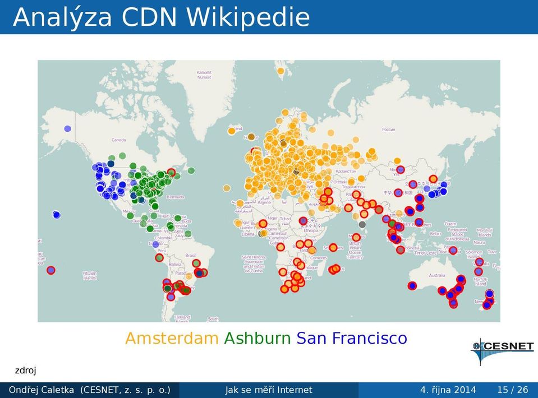This screenshot has width=538, height=398.
Task: Click the green marker at Newfoundland
Action: (191, 170)
